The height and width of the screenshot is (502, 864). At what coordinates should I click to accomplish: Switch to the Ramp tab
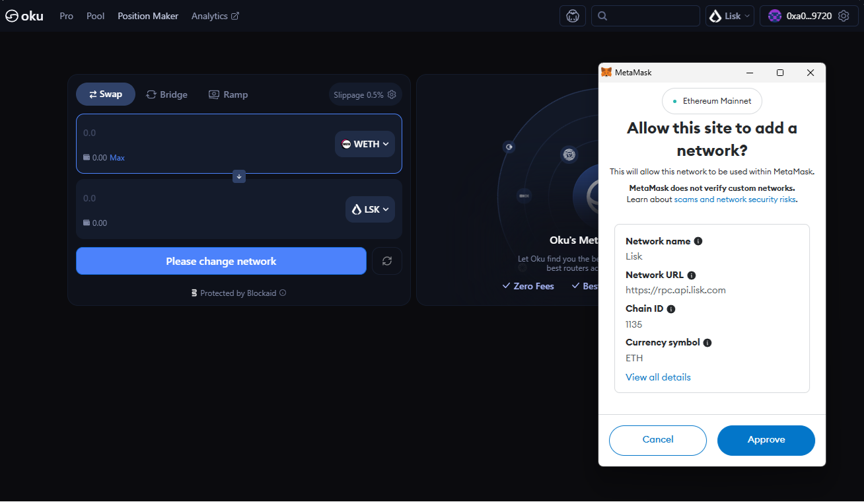229,94
